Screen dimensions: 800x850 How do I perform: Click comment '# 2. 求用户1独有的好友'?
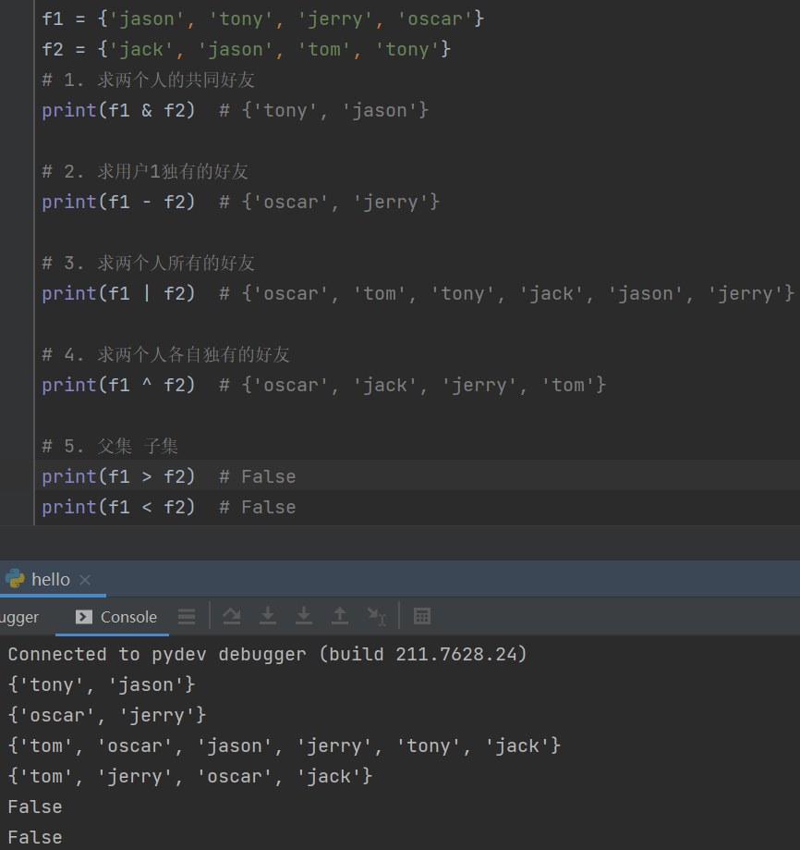pyautogui.click(x=145, y=172)
